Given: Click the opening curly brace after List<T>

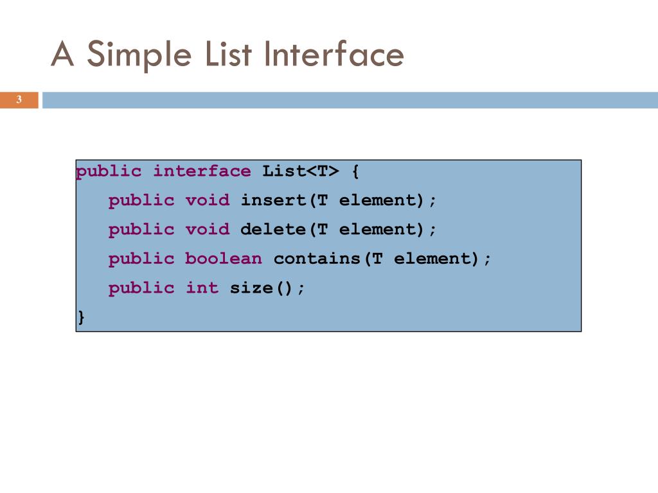Looking at the screenshot, I should click(x=355, y=171).
